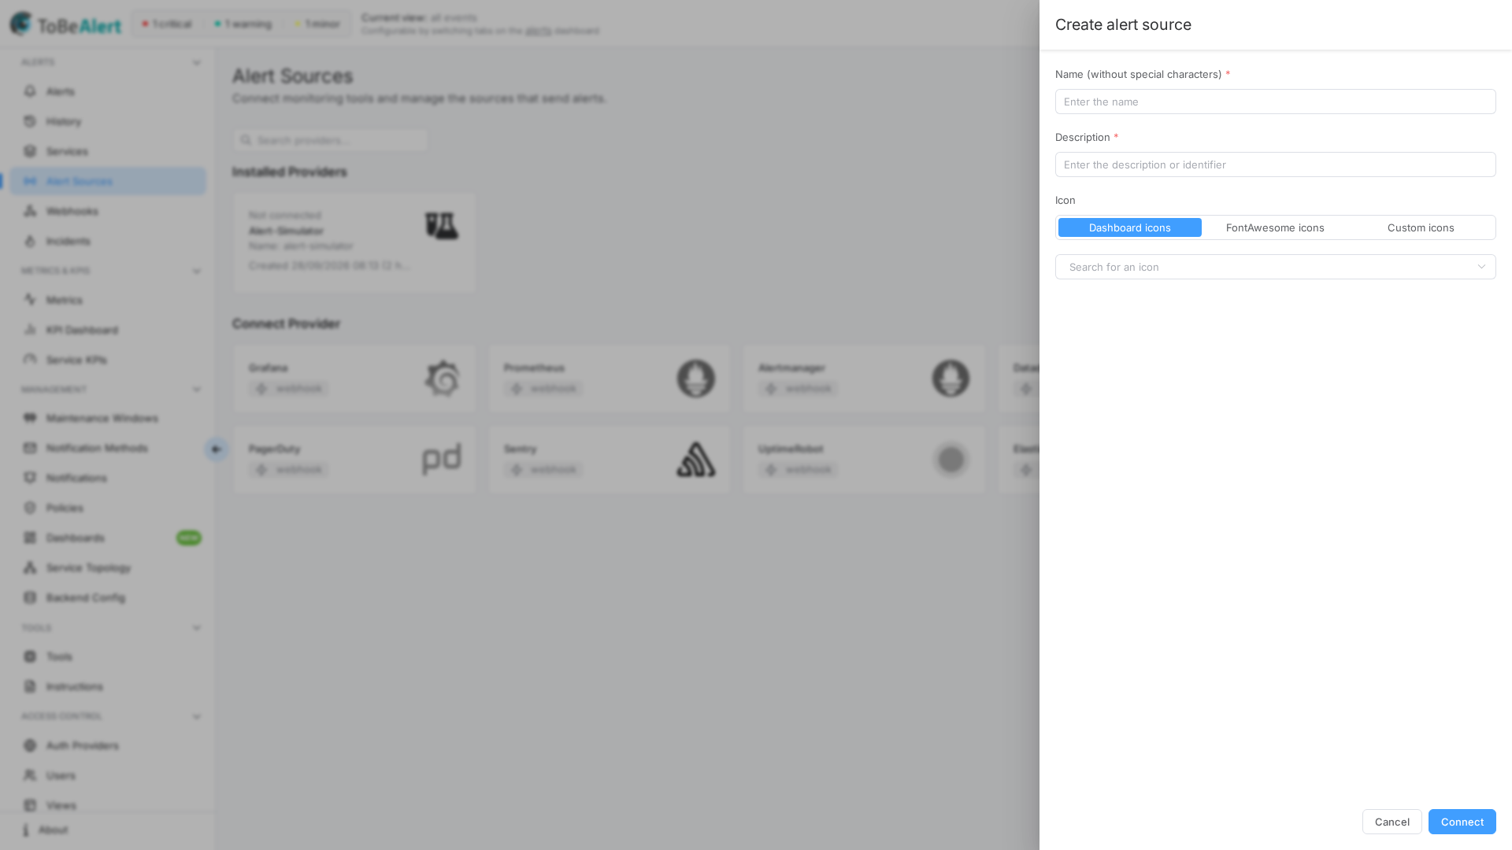This screenshot has height=850, width=1512.
Task: Open History icon in sidebar
Action: pos(30,121)
